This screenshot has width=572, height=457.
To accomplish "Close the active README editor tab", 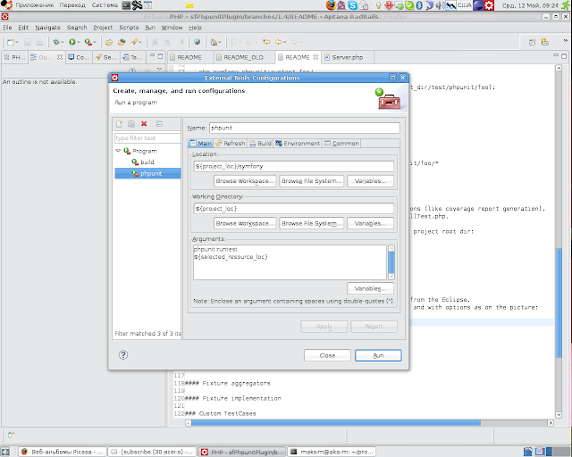I will (315, 57).
